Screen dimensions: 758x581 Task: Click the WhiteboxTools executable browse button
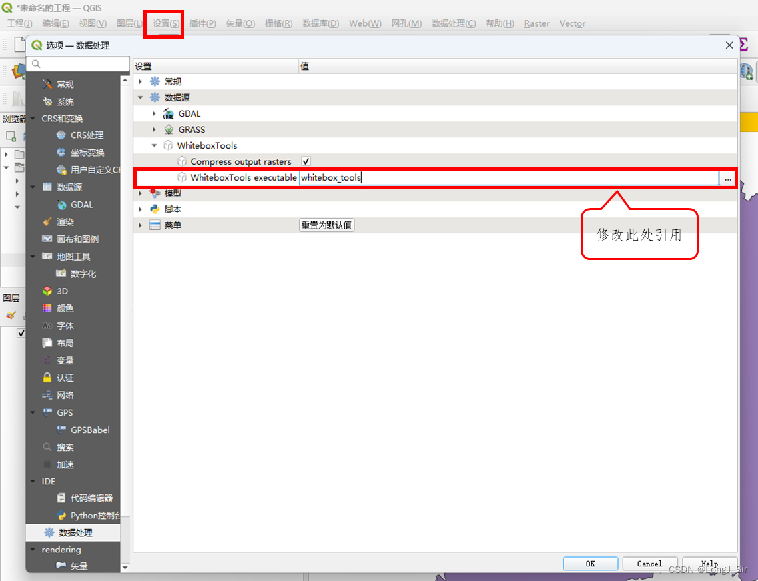pyautogui.click(x=727, y=178)
